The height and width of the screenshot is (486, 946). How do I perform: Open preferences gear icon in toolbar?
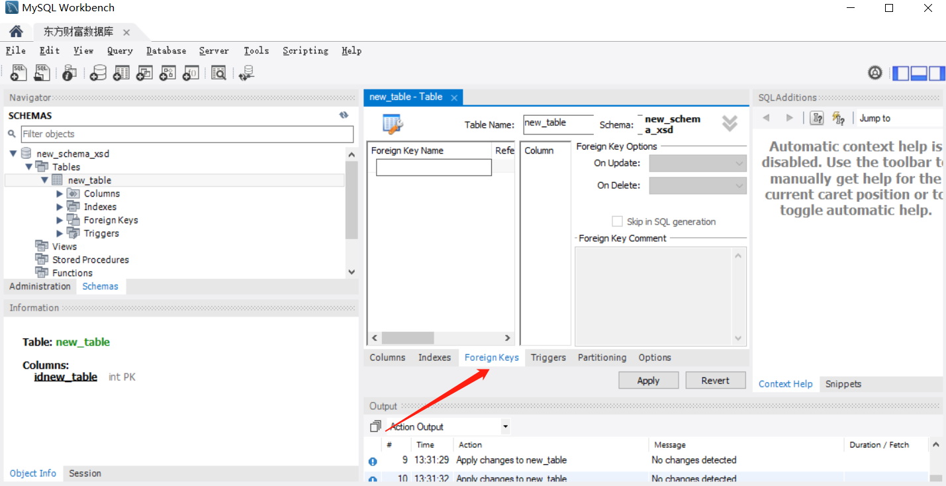pos(875,73)
